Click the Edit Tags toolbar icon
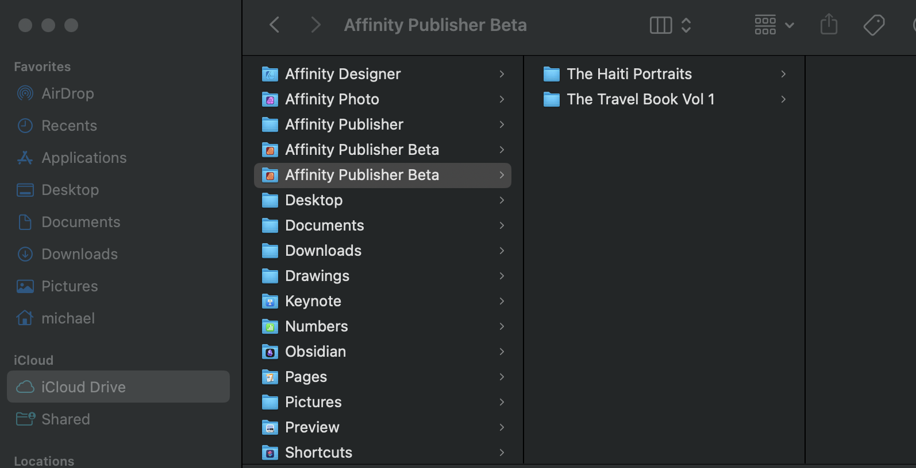This screenshot has height=468, width=916. [x=873, y=25]
